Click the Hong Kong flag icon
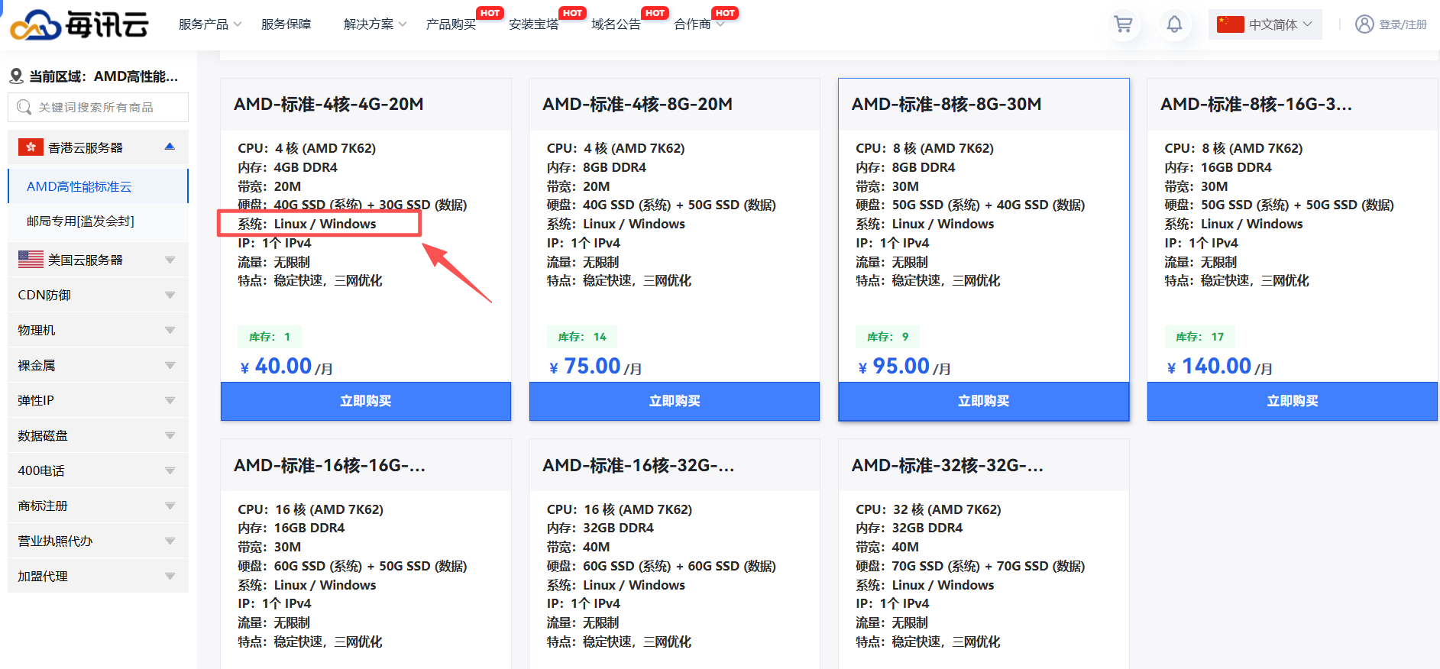The image size is (1440, 669). click(x=31, y=147)
